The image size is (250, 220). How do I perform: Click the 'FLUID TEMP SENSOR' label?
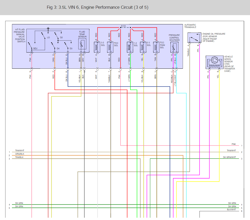tap(82, 34)
